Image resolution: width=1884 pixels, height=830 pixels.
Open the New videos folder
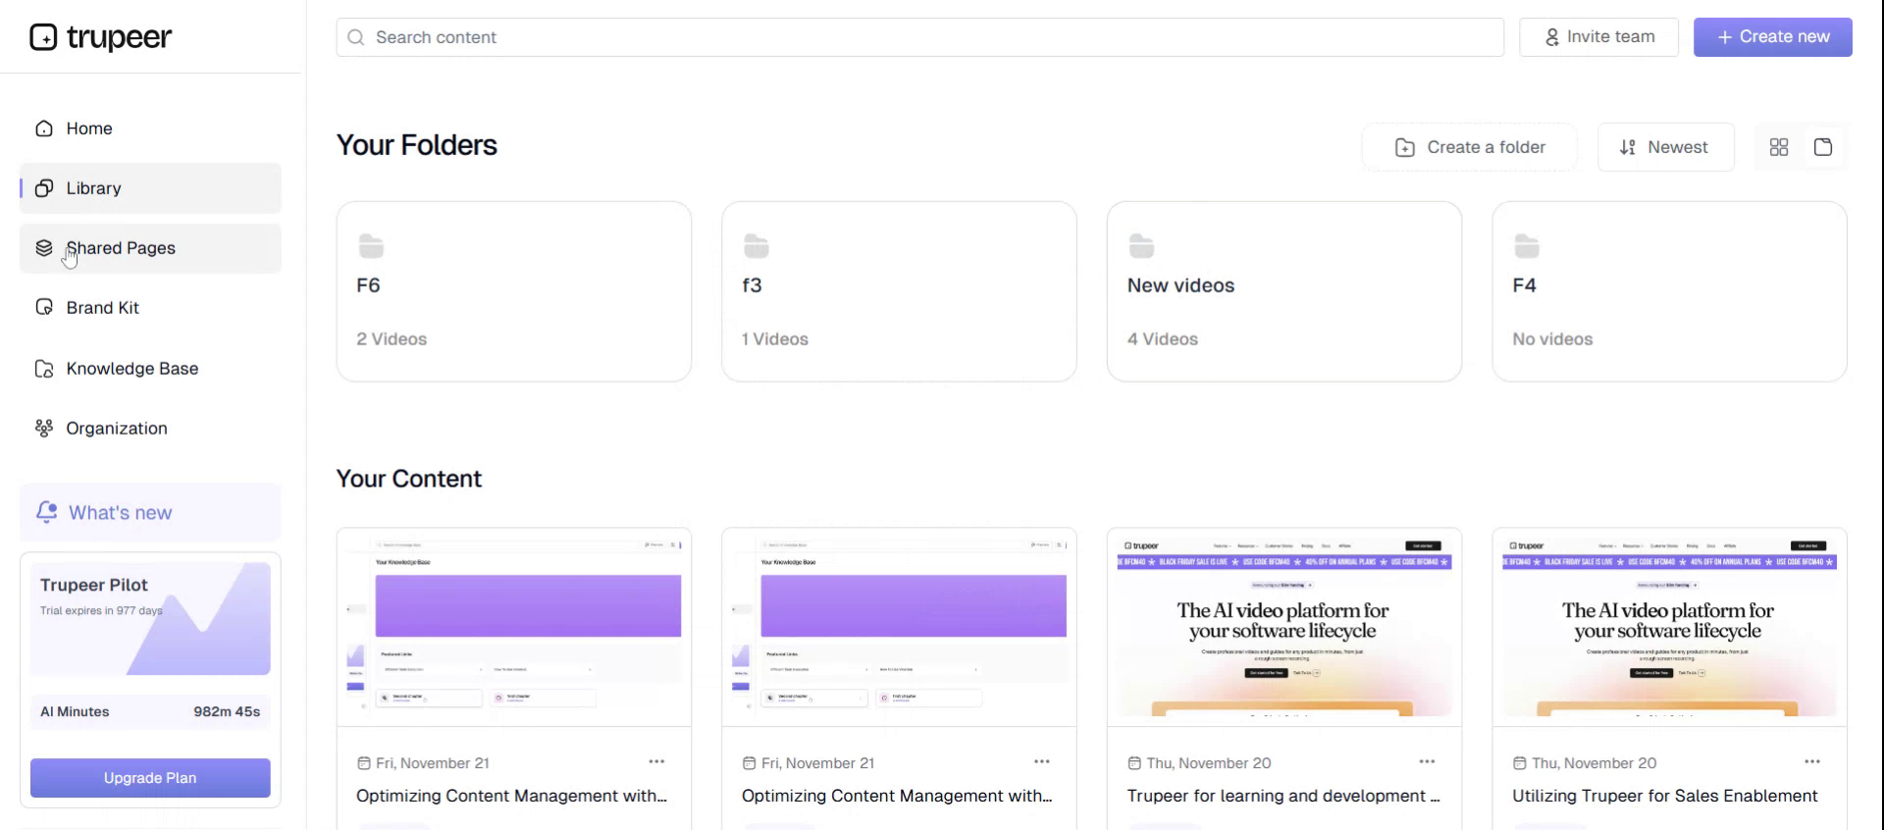(1284, 291)
